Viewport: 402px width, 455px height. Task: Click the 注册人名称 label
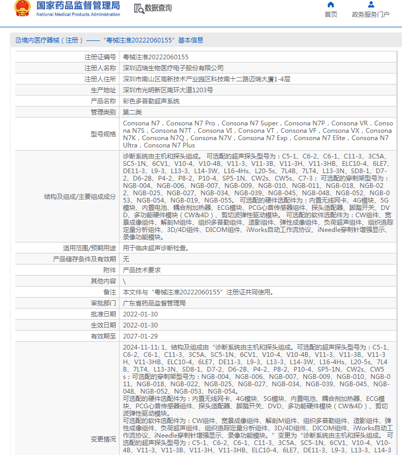100,68
